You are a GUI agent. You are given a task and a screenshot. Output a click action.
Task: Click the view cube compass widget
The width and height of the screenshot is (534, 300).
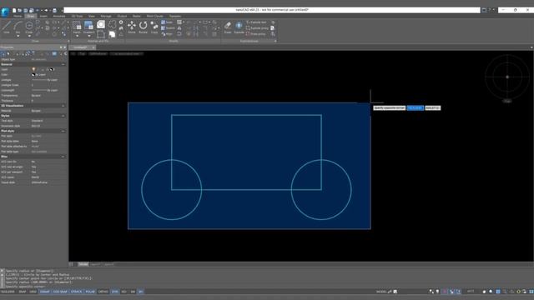[507, 77]
